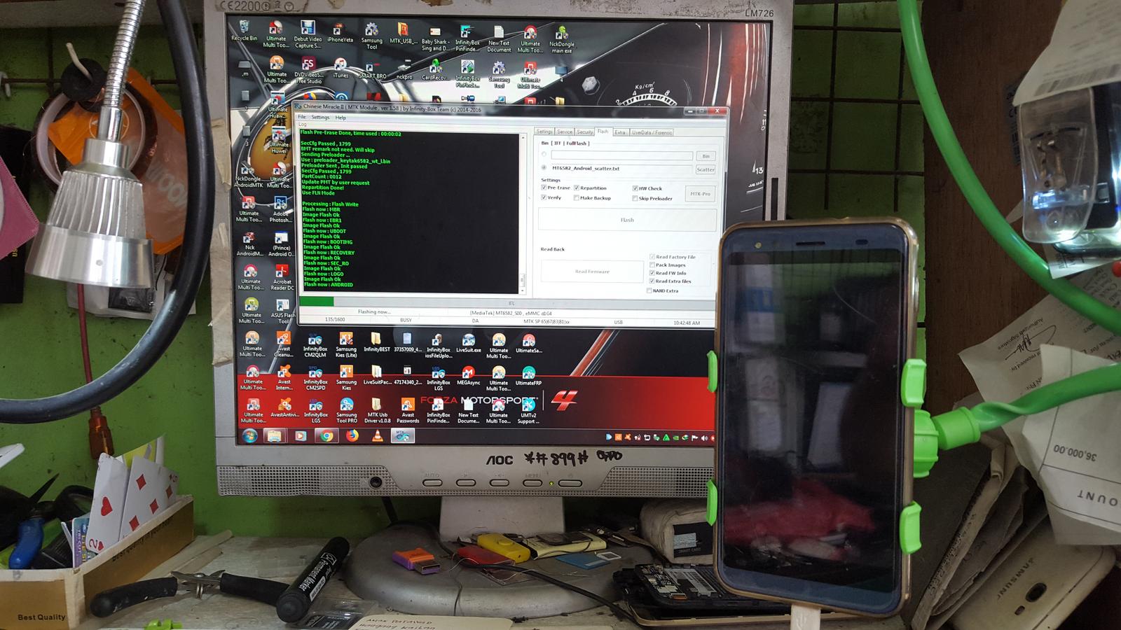Screen dimensions: 1121x630
Task: Uncheck the HW Check option
Action: tap(635, 188)
